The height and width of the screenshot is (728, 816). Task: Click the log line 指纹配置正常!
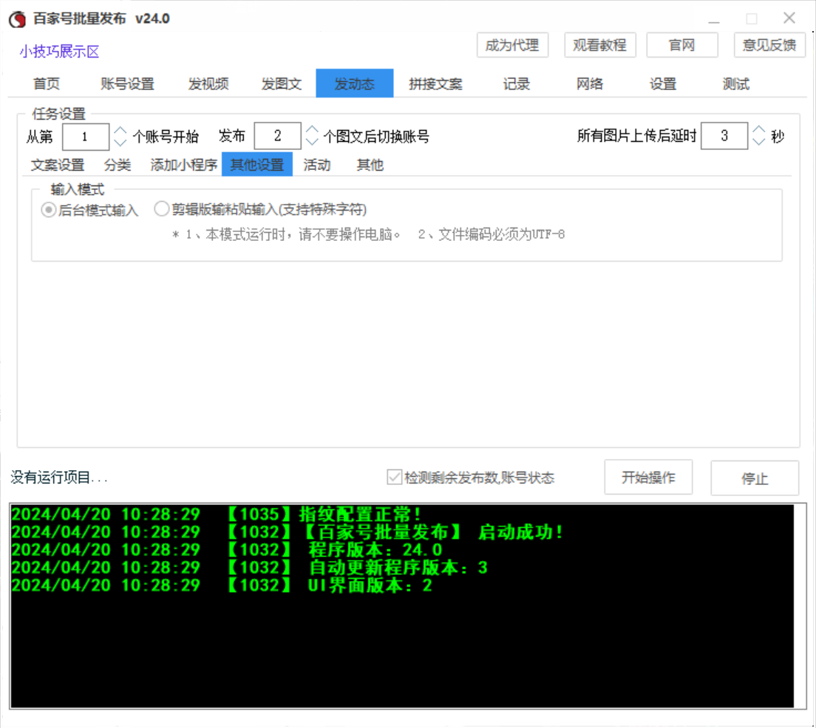[x=217, y=514]
